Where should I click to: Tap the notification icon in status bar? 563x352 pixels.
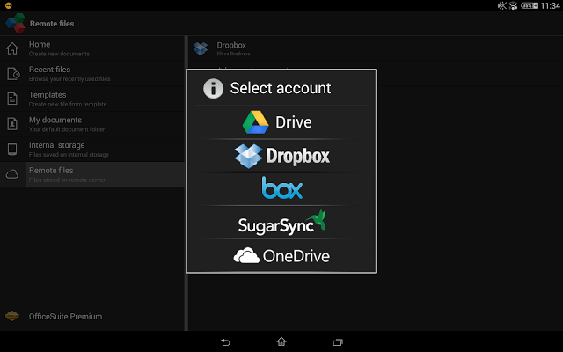pyautogui.click(x=8, y=5)
